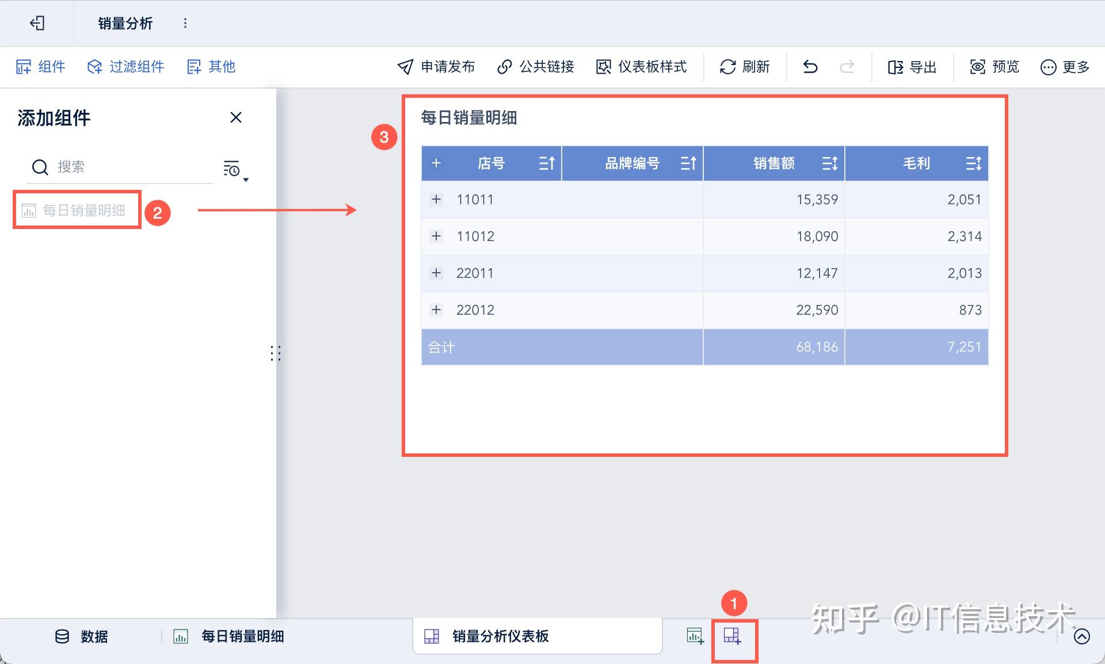Viewport: 1105px width, 664px height.
Task: Close the 添加组件 panel
Action: (235, 117)
